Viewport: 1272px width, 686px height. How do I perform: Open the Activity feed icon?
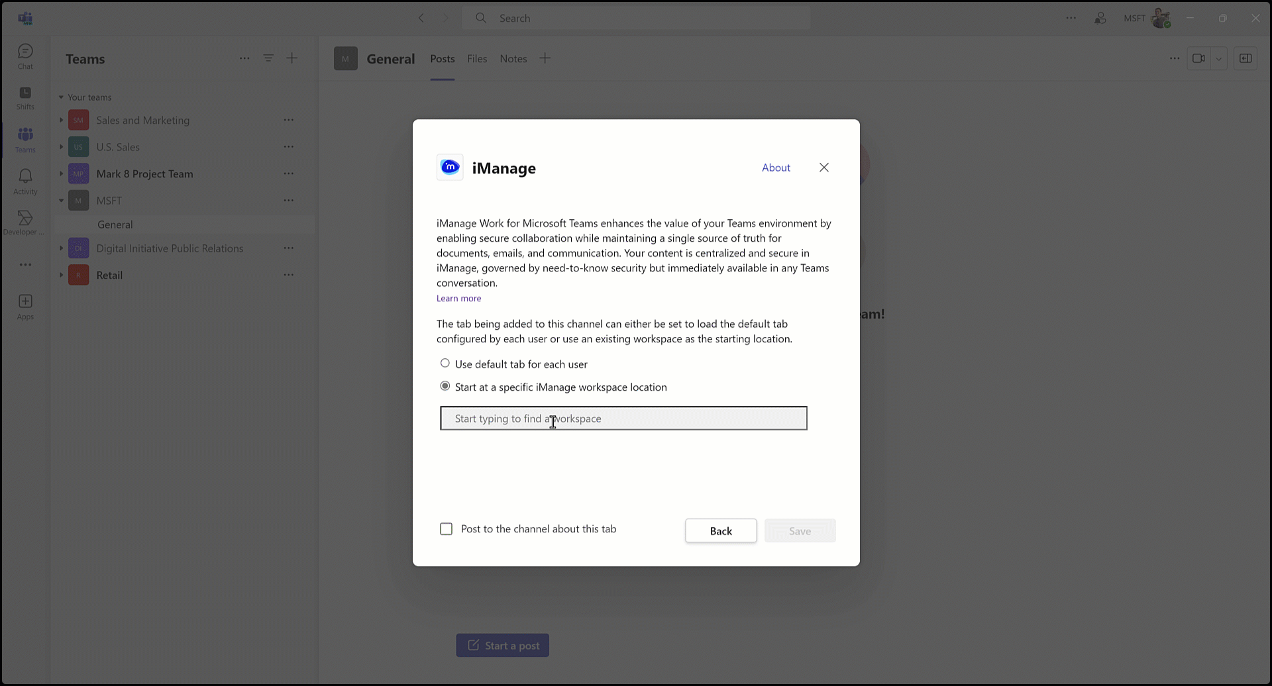(25, 180)
